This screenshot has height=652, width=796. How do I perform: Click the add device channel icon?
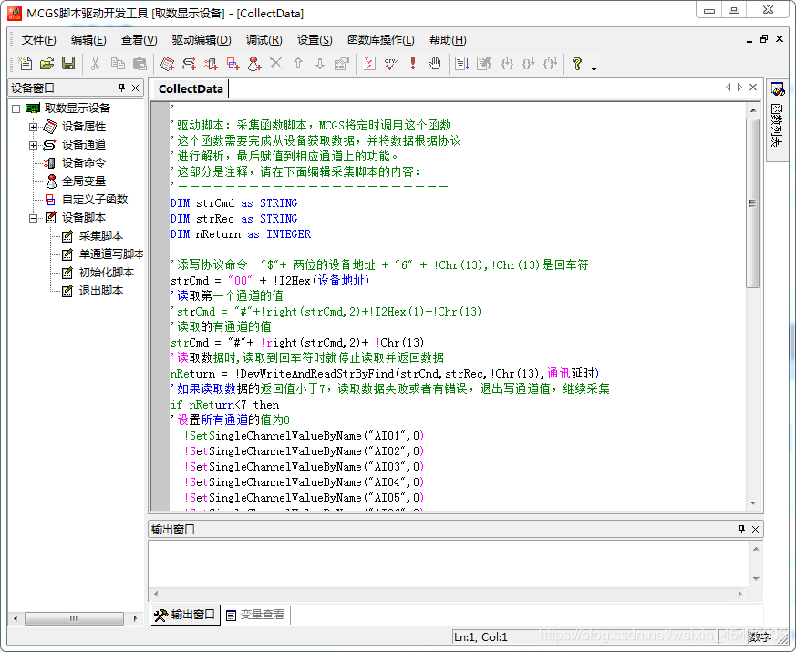pos(190,63)
